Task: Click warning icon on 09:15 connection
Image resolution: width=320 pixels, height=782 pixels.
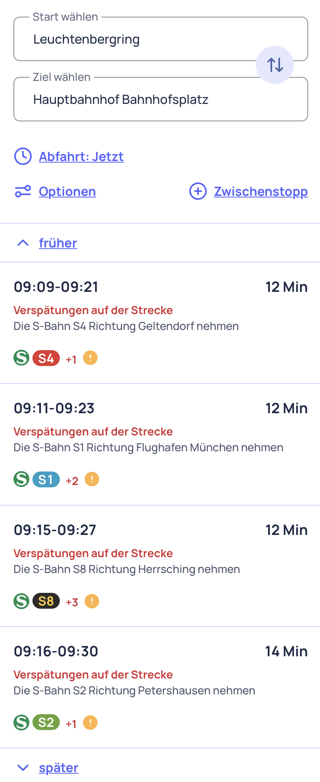Action: [92, 601]
